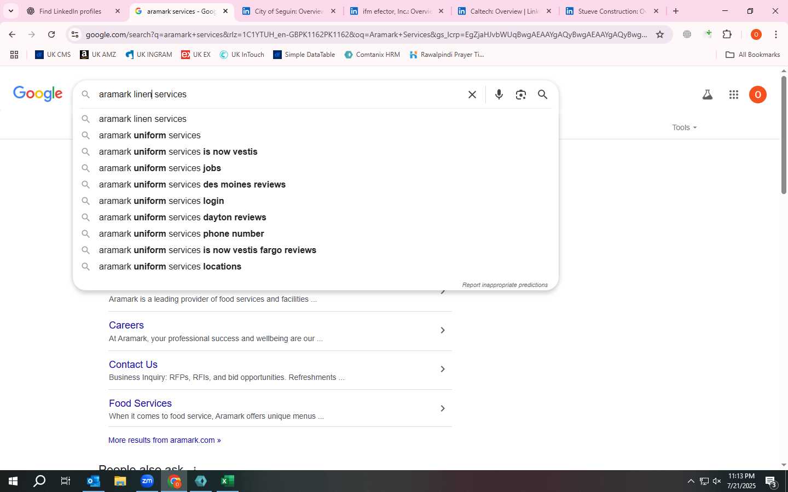
Task: Switch to the ifm efector, Inc. tab
Action: pyautogui.click(x=397, y=11)
